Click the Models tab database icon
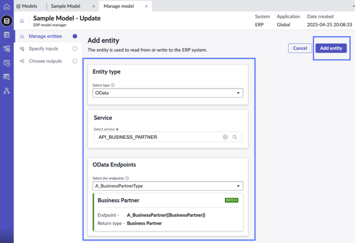Image resolution: width=355 pixels, height=243 pixels. pyautogui.click(x=19, y=6)
